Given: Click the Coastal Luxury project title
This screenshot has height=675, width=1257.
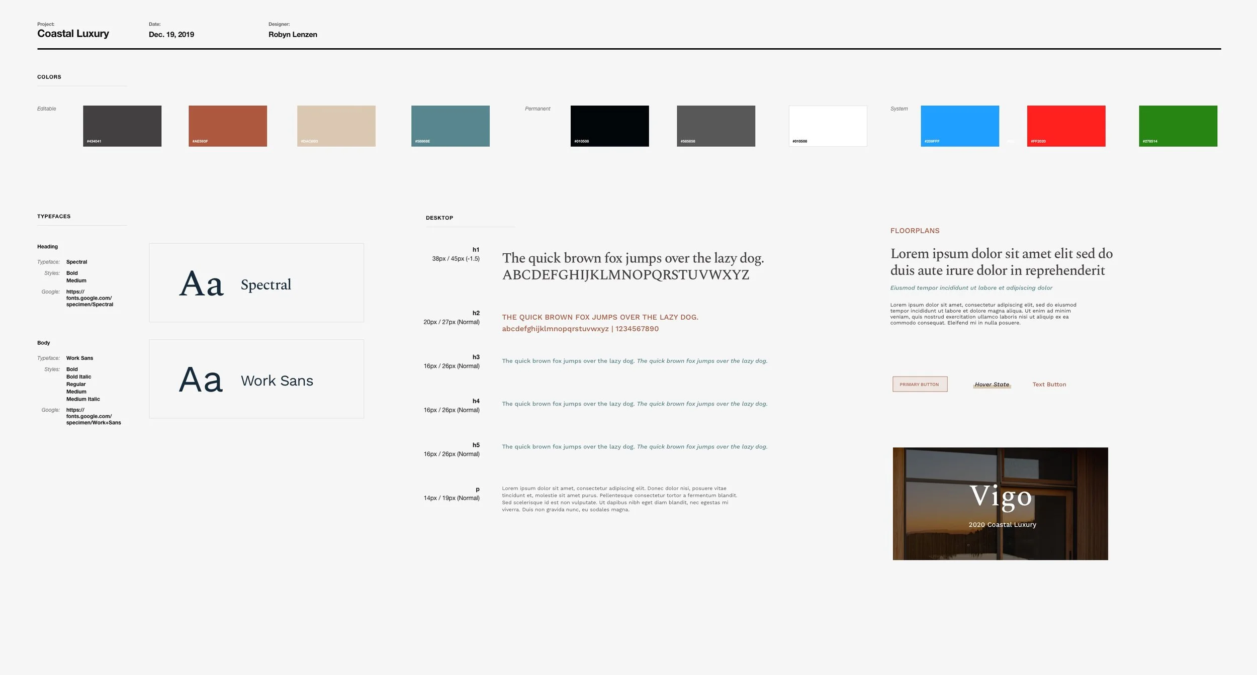Looking at the screenshot, I should tap(73, 34).
